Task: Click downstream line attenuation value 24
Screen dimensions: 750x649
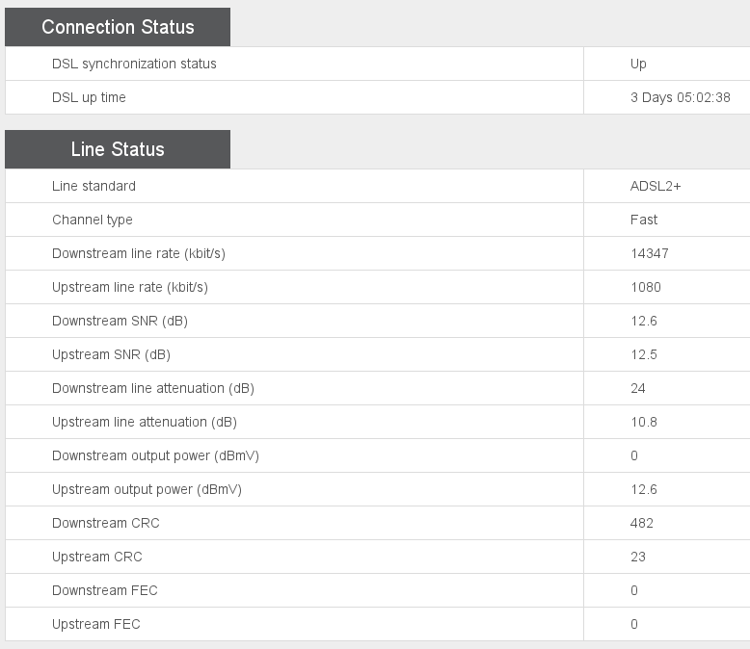Action: [x=638, y=388]
